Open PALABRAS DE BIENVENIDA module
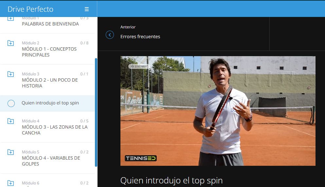The width and height of the screenshot is (325, 187). (x=50, y=24)
